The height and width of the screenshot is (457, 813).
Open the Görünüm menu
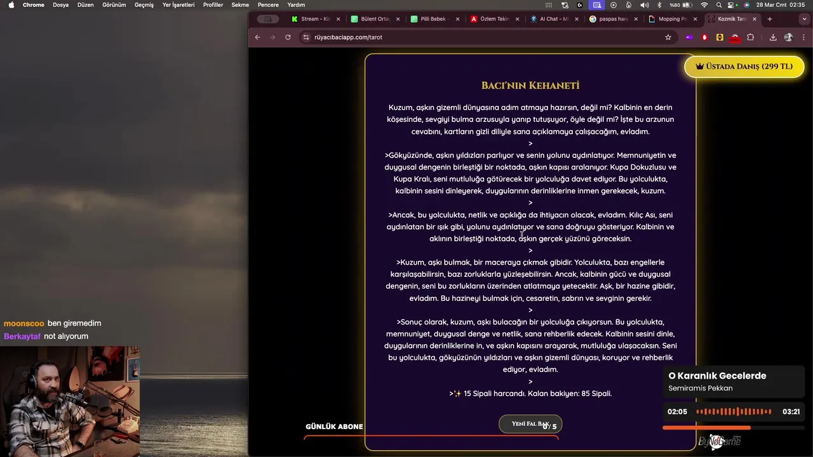[x=114, y=4]
